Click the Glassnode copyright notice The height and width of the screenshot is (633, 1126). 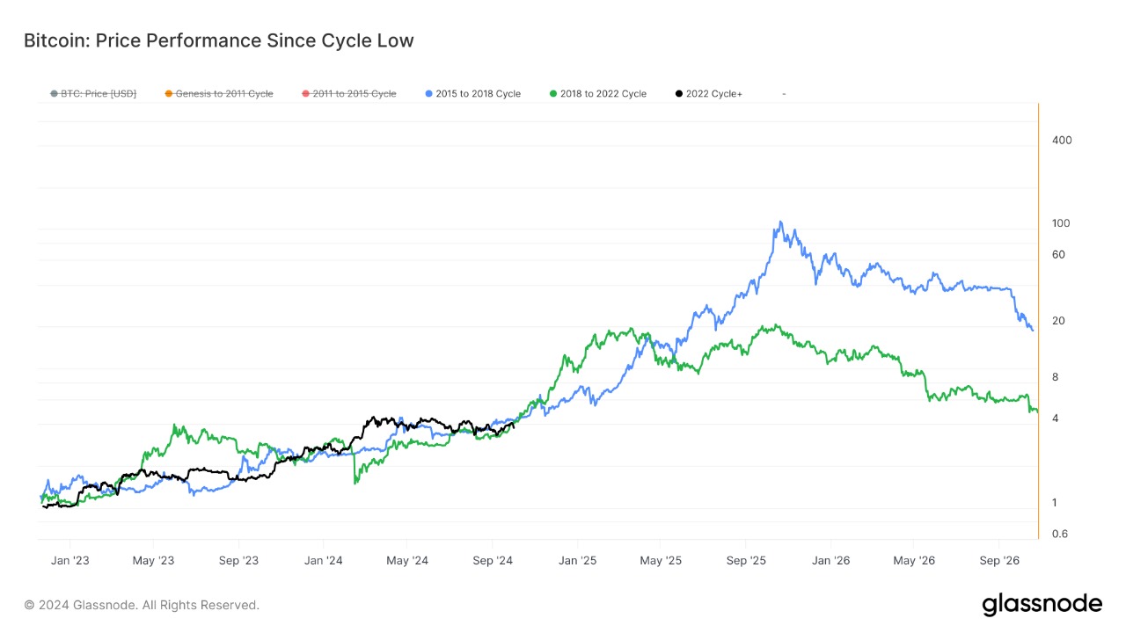coord(142,605)
